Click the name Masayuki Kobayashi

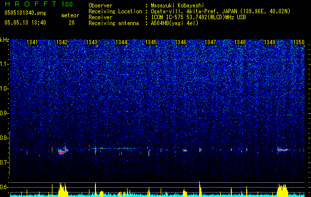[x=178, y=5]
